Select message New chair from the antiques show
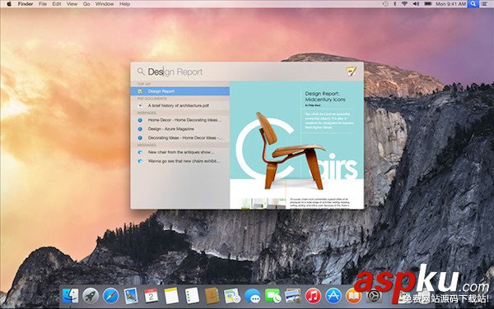The image size is (494, 309). [179, 152]
